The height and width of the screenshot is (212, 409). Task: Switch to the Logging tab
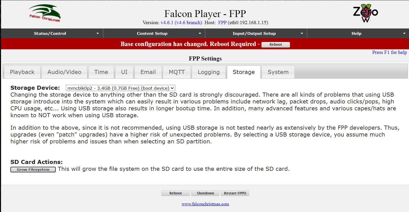coord(209,72)
